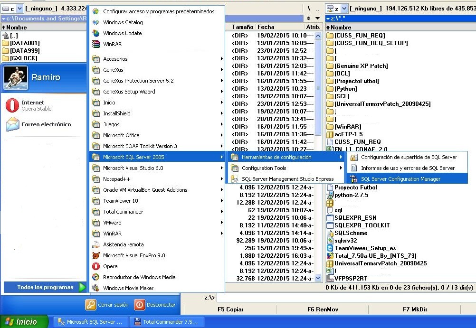This screenshot has height=328, width=476.
Task: Select the [GXLOCK] folder in left panel
Action: pyautogui.click(x=24, y=58)
